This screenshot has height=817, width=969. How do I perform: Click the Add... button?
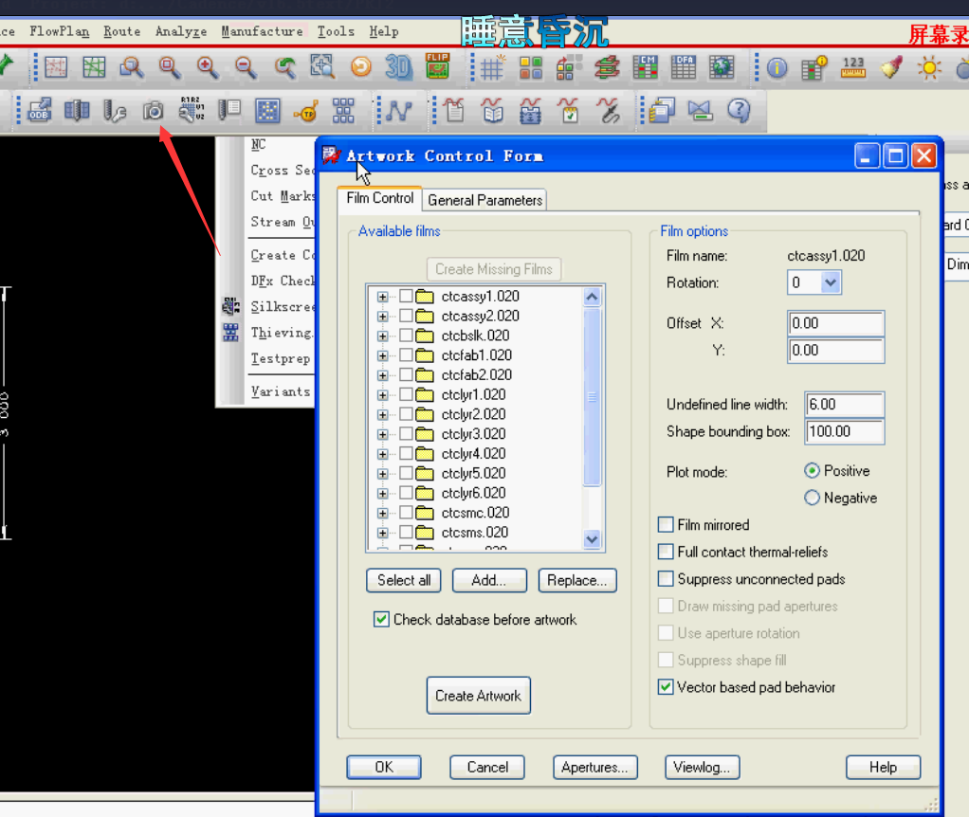(x=489, y=580)
